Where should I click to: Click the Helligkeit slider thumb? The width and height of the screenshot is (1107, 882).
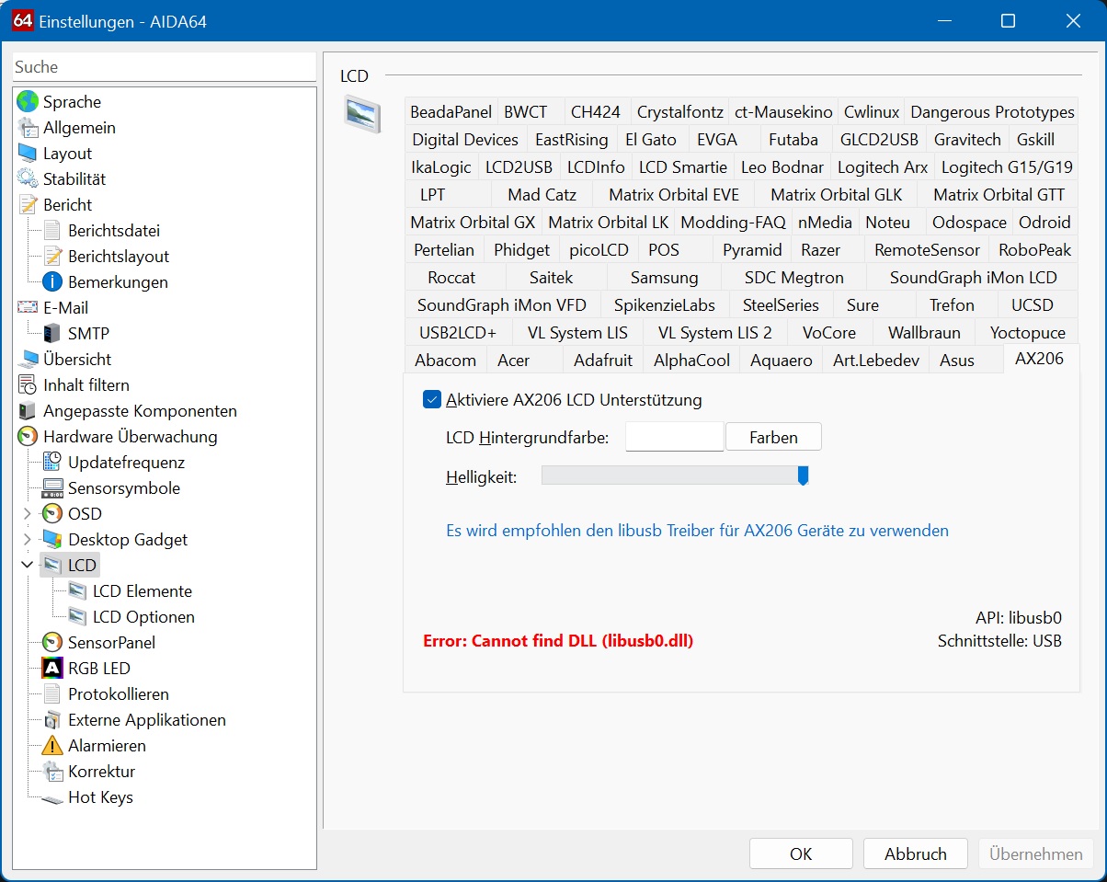click(803, 475)
